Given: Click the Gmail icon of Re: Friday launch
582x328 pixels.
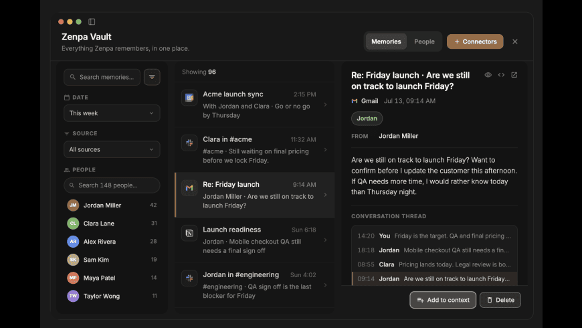Looking at the screenshot, I should (189, 188).
